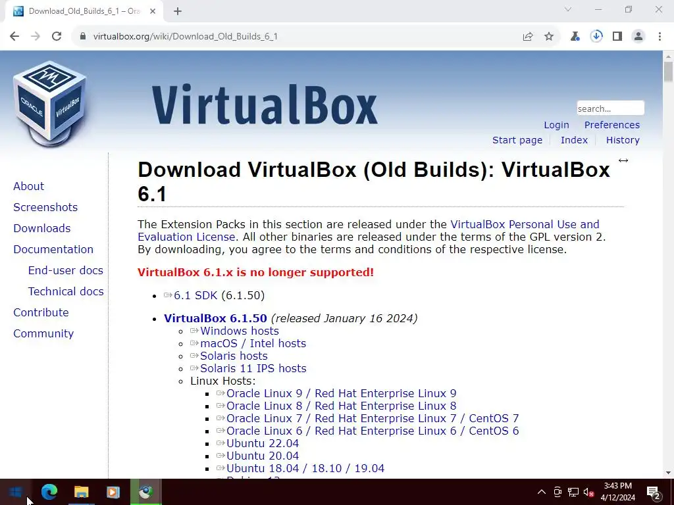Screen dimensions: 674x505
Task: Open About in the sidebar
Action: tap(28, 186)
